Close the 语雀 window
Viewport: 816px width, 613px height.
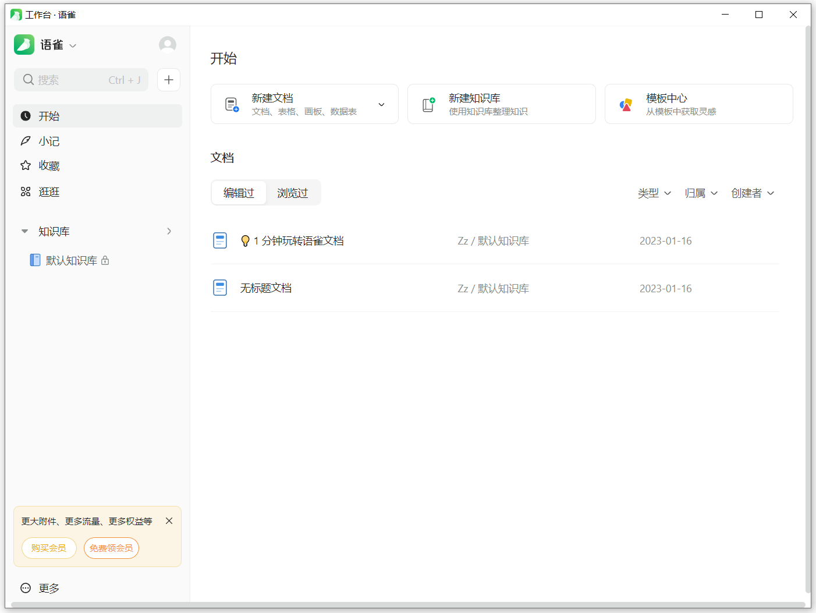[x=793, y=15]
